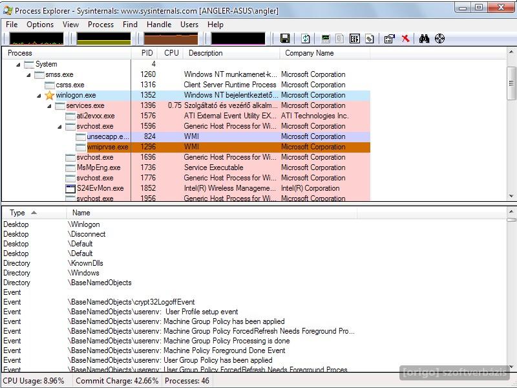517x388 pixels.
Task: Open the Find menu
Action: tap(130, 25)
